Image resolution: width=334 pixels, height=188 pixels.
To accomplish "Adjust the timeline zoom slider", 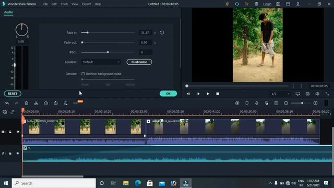I will pos(302,103).
